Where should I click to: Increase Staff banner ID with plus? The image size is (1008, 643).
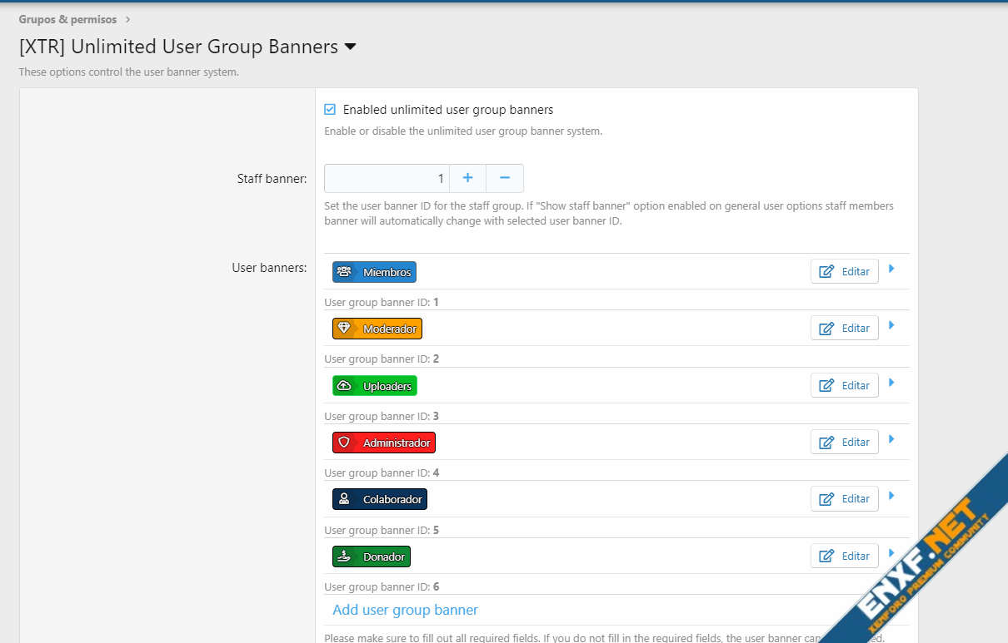pyautogui.click(x=467, y=178)
